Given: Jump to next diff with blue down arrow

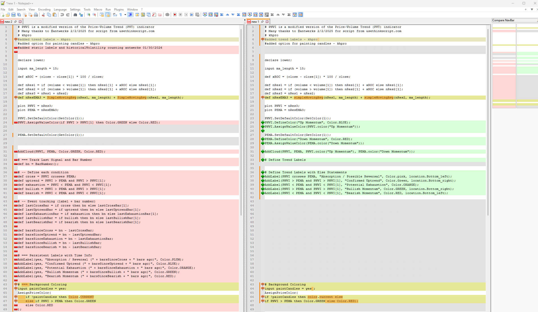Looking at the screenshot, I should click(233, 15).
